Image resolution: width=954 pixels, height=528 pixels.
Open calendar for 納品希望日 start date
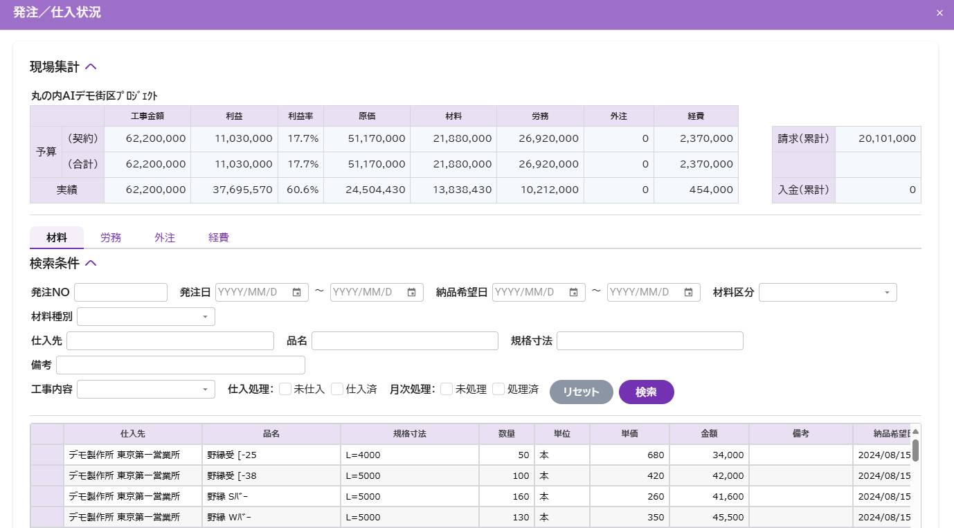(573, 293)
